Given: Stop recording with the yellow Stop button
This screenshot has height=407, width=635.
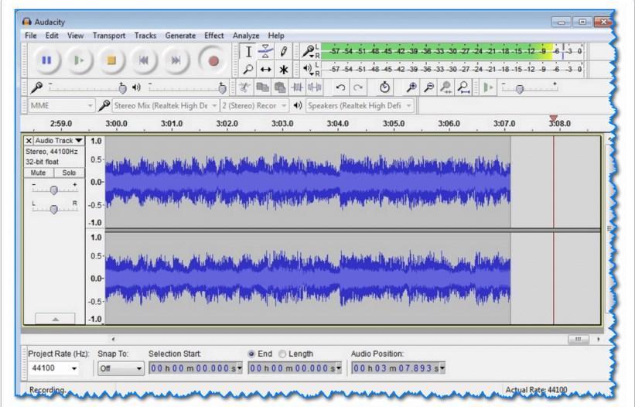Looking at the screenshot, I should (x=111, y=61).
